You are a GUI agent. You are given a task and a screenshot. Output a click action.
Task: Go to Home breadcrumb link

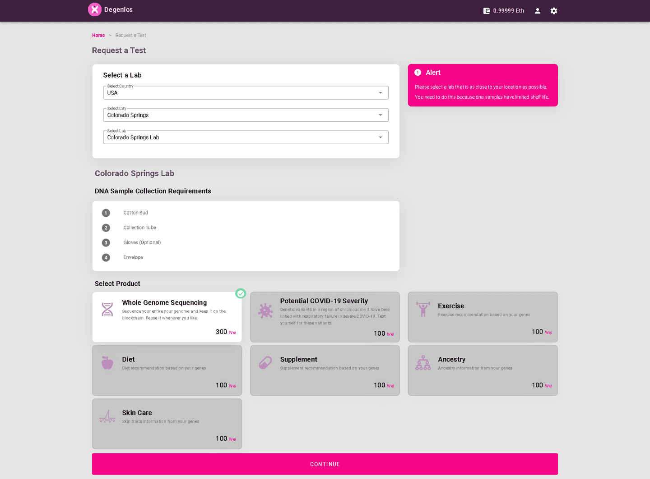point(98,35)
